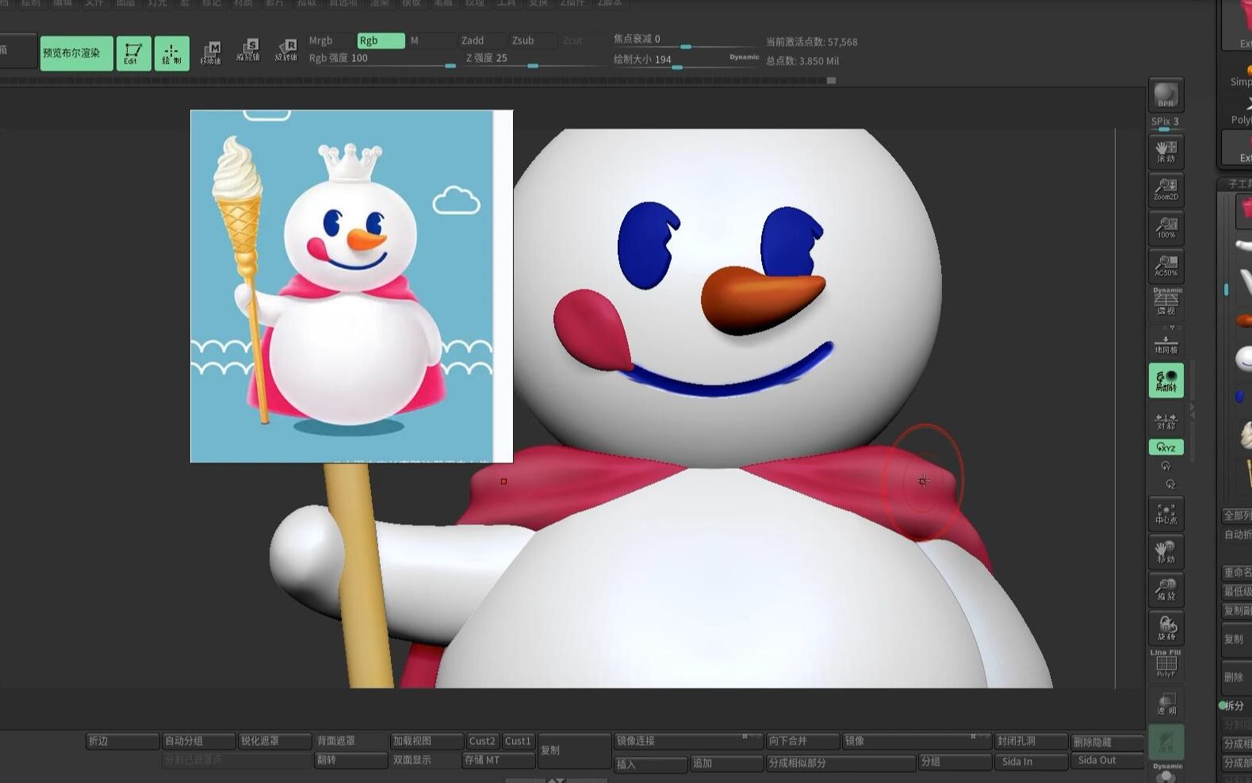
Task: Click the snowman reference image
Action: 351,286
